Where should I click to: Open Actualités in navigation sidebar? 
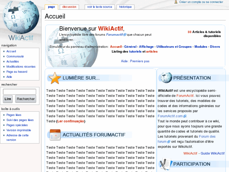pyautogui.click(x=13, y=62)
